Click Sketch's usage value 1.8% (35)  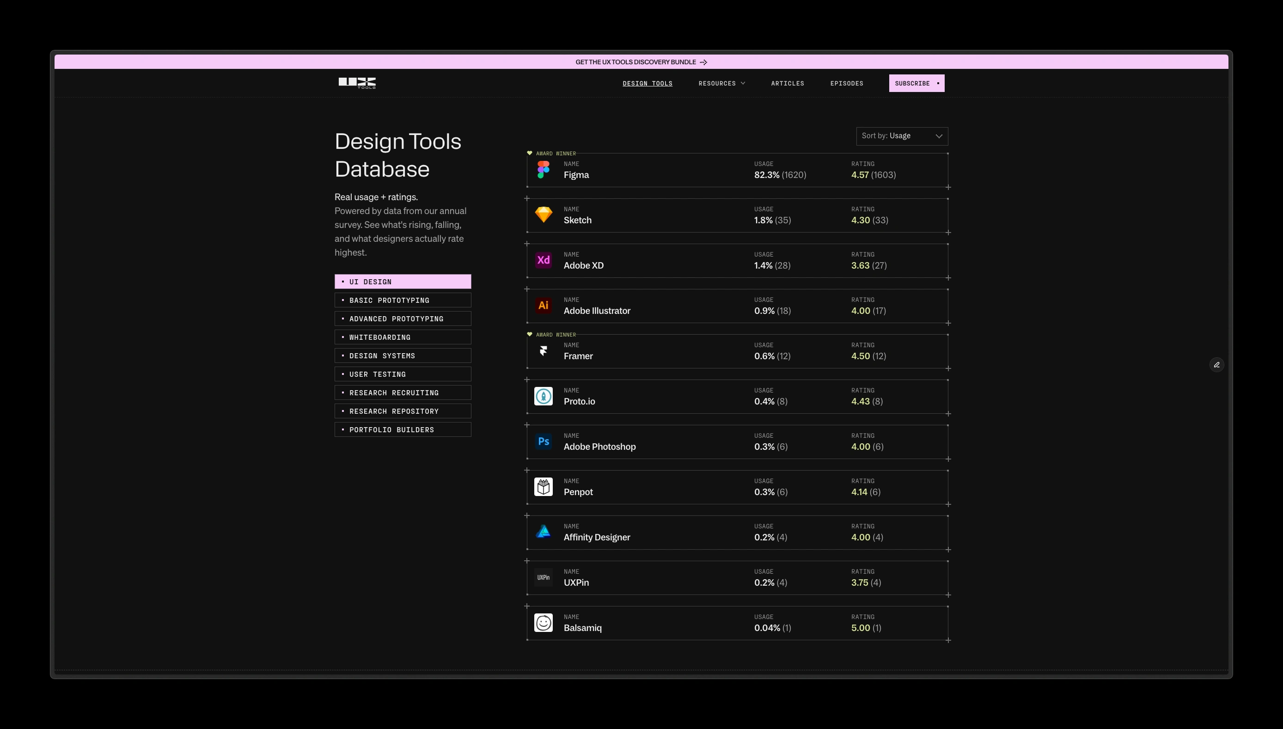[x=772, y=221]
